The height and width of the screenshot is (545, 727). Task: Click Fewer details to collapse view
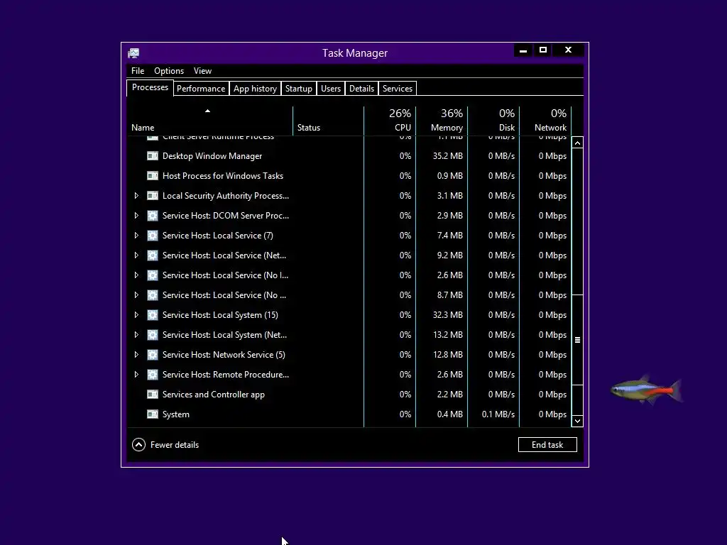pyautogui.click(x=165, y=445)
